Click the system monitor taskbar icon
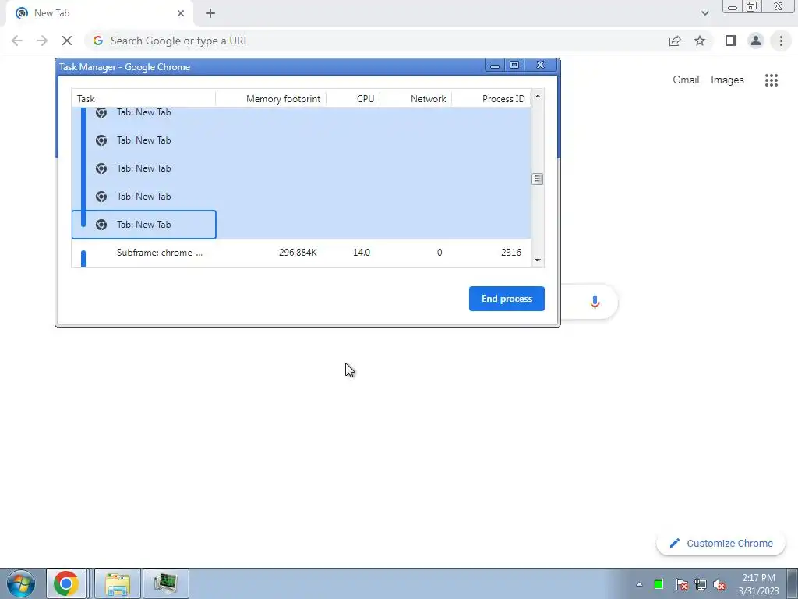Image resolution: width=798 pixels, height=599 pixels. click(x=166, y=583)
